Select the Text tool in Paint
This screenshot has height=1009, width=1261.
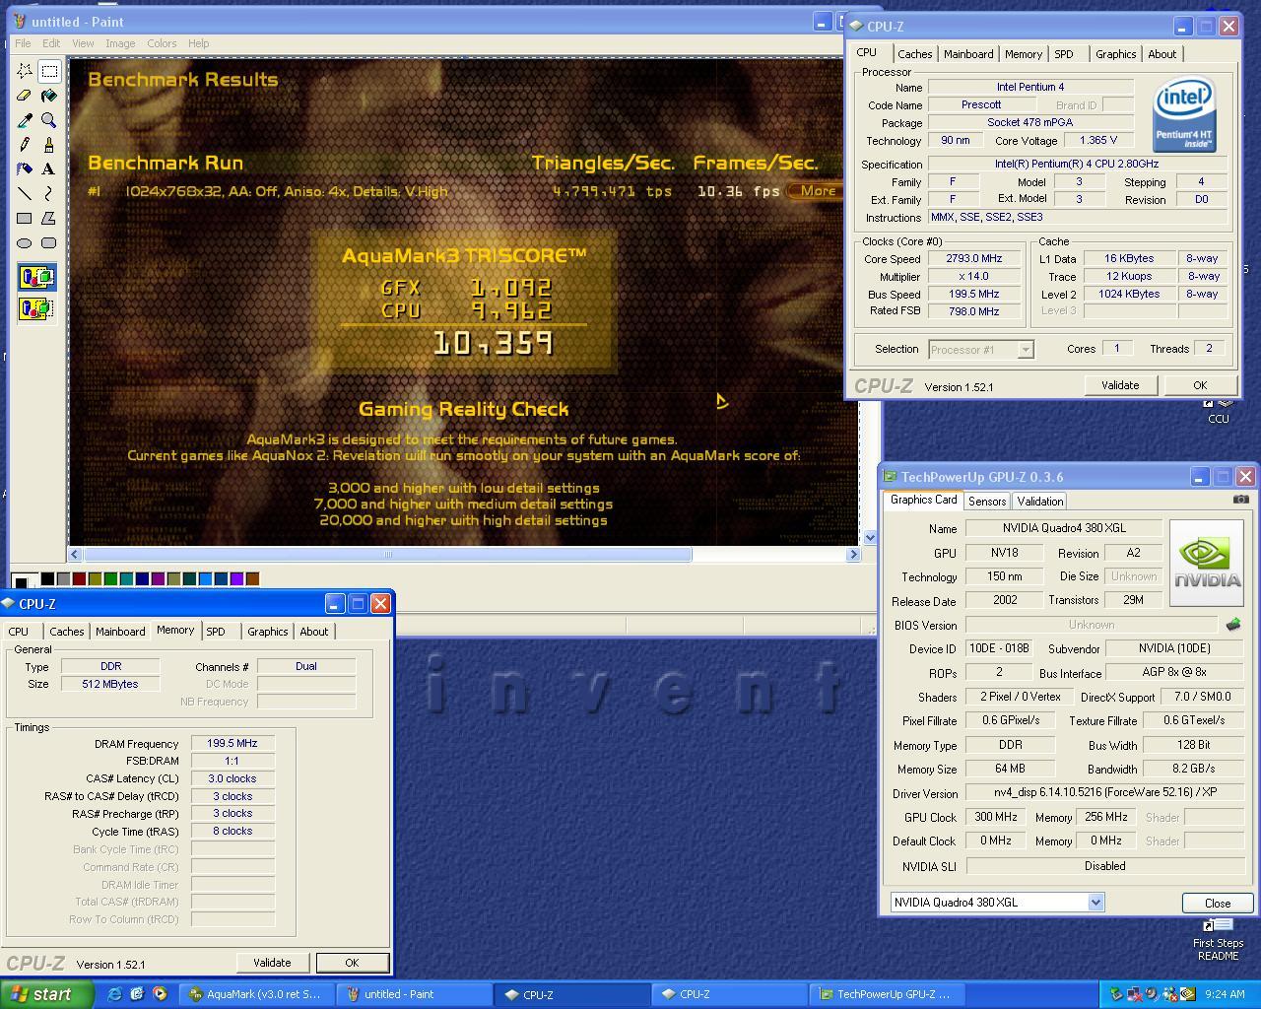point(48,169)
